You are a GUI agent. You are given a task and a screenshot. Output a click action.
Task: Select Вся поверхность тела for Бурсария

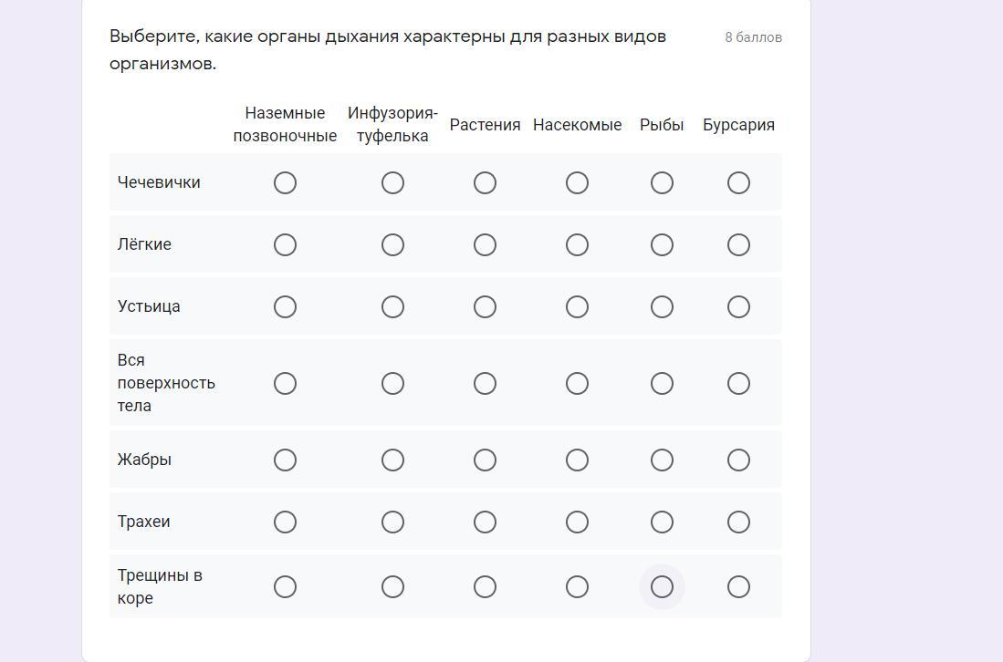[x=738, y=384]
